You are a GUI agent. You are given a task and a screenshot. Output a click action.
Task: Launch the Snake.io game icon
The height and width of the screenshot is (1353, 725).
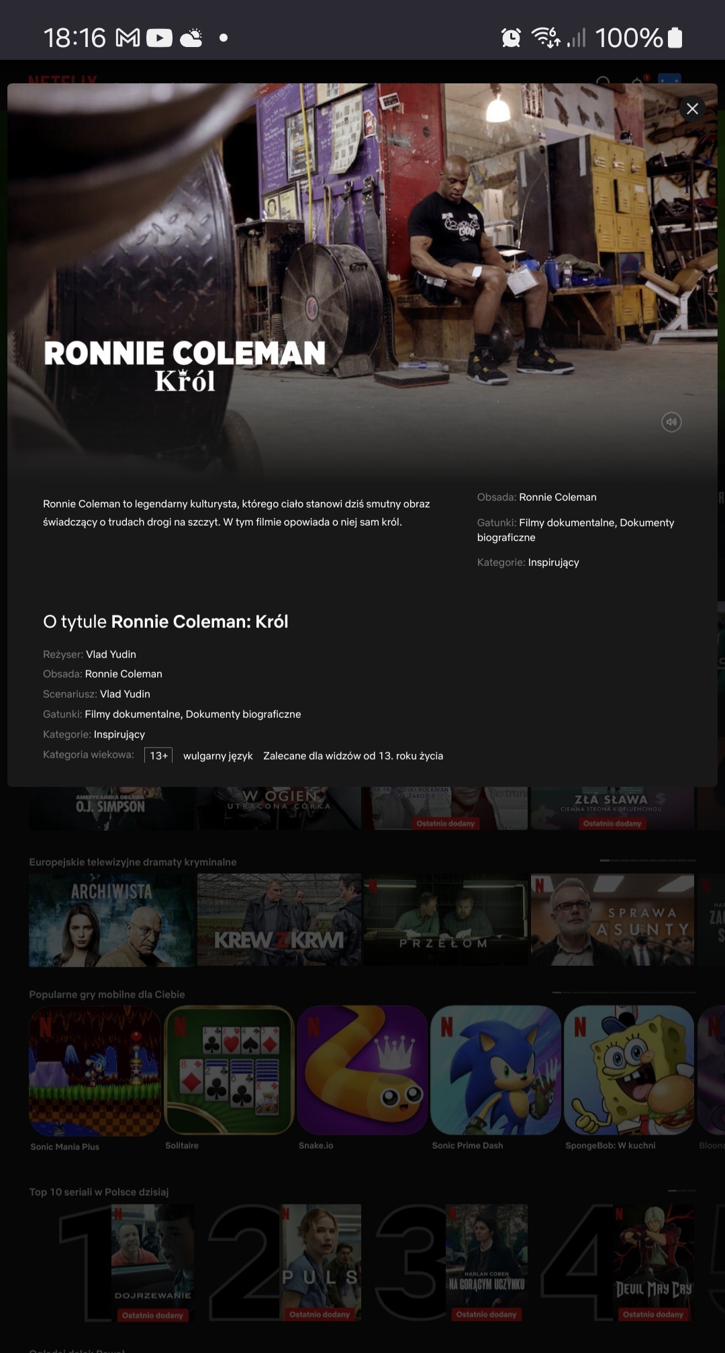(x=362, y=1071)
